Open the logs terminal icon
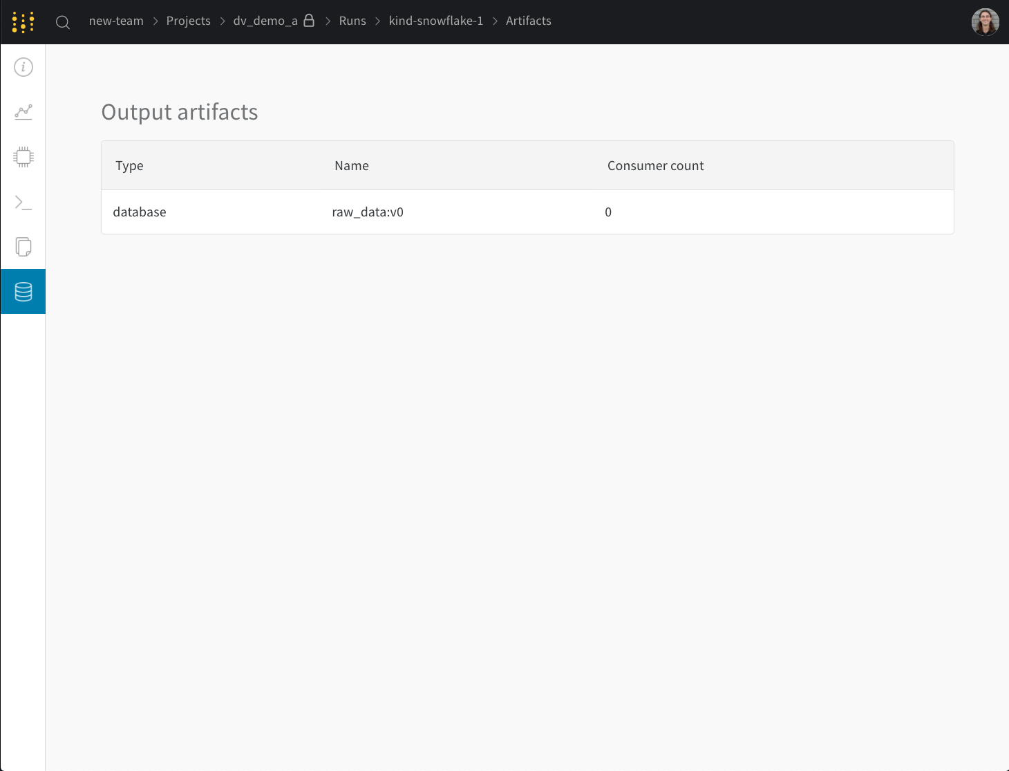The image size is (1009, 771). click(23, 202)
